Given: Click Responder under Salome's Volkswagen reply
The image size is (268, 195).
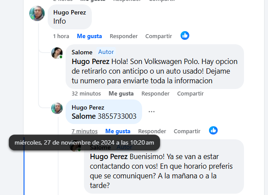Looking at the screenshot, I should pos(155,94).
